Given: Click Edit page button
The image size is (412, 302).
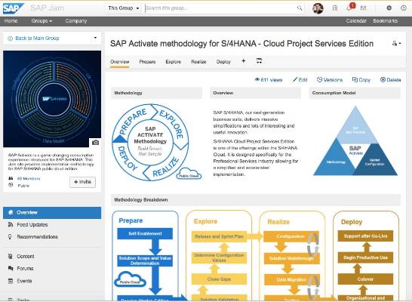Looking at the screenshot, I should click(x=300, y=79).
